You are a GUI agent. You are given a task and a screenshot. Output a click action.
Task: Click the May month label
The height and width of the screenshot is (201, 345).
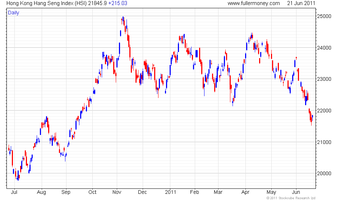tap(271, 192)
